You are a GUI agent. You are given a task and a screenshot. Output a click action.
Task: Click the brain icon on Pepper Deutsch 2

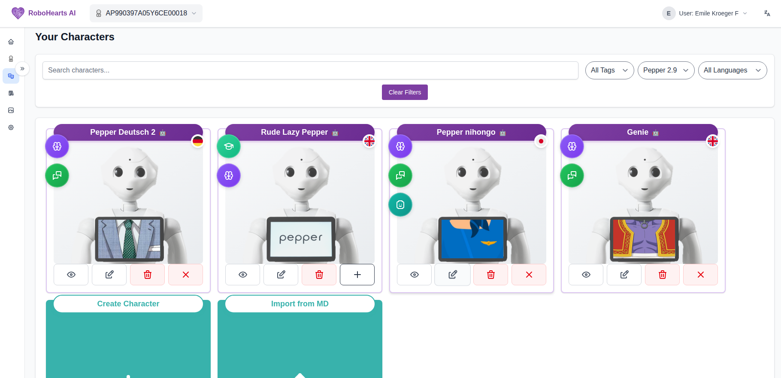[x=57, y=146]
